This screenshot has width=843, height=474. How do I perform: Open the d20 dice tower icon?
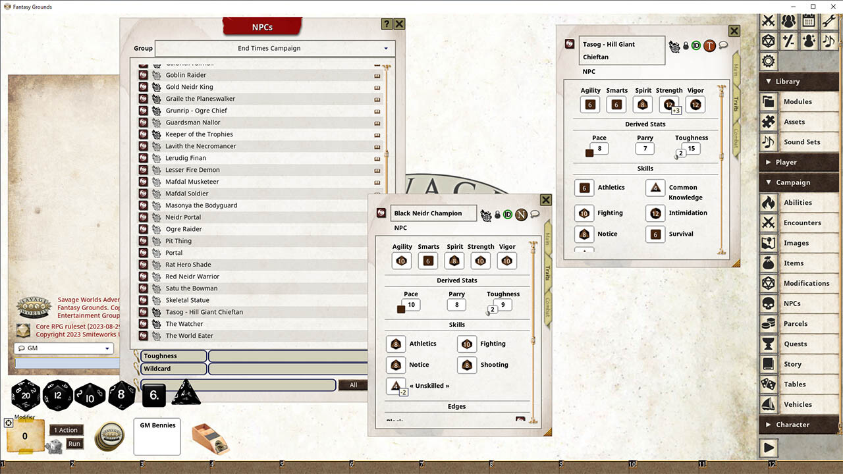pos(768,41)
